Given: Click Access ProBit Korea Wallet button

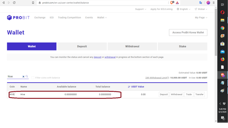Looking at the screenshot, I should tap(188, 32).
